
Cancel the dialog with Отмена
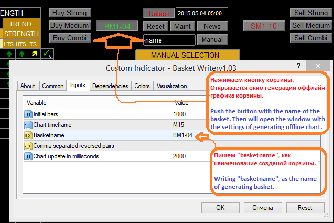tap(263, 208)
